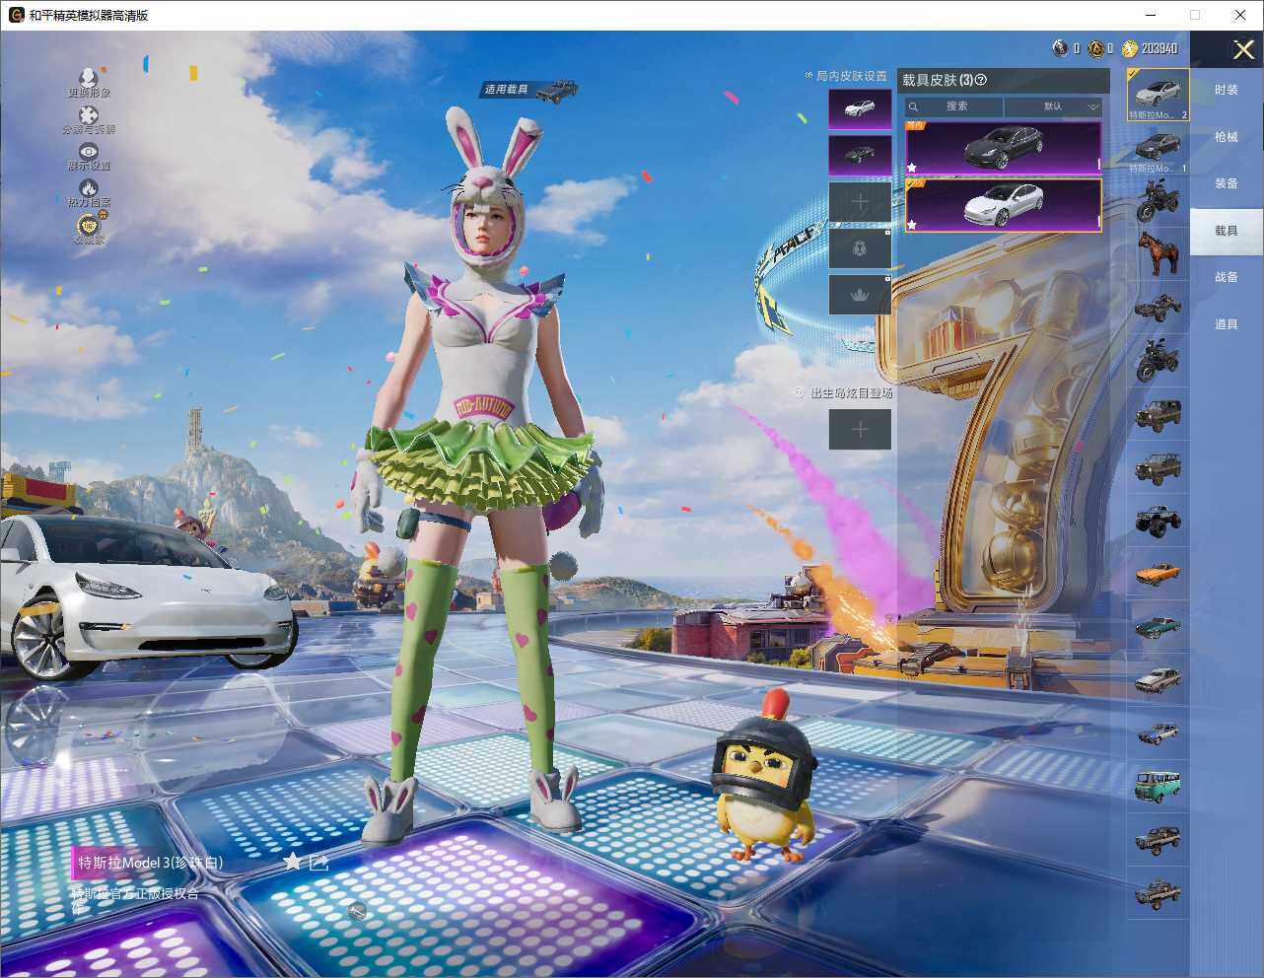Select the buggy vehicle icon
The height and width of the screenshot is (978, 1264).
pyautogui.click(x=1158, y=307)
